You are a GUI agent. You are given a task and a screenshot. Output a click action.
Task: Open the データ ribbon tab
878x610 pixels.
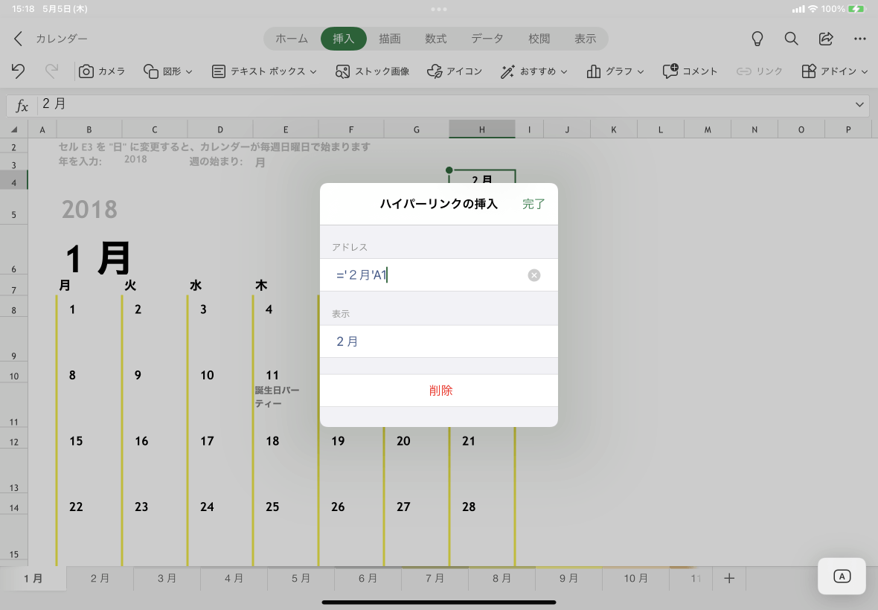coord(487,39)
